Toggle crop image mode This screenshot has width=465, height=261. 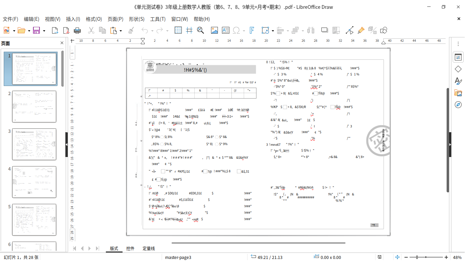pyautogui.click(x=336, y=30)
